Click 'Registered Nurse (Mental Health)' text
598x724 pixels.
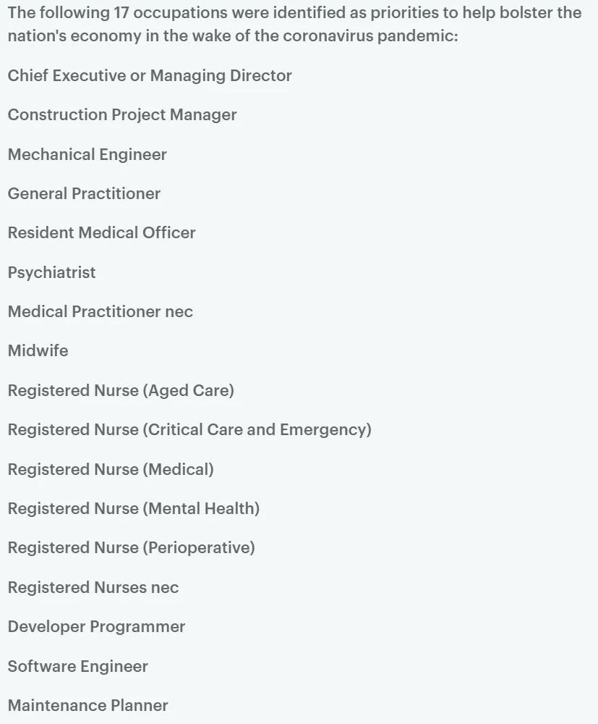pyautogui.click(x=134, y=509)
